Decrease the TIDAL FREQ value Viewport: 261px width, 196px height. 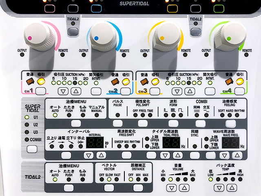[x=165, y=155]
